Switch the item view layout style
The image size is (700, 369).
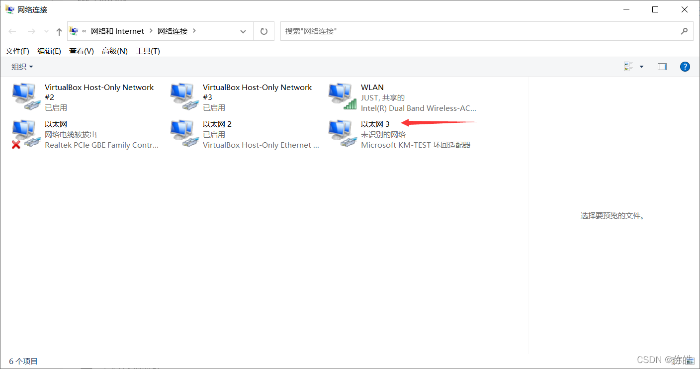coord(628,66)
